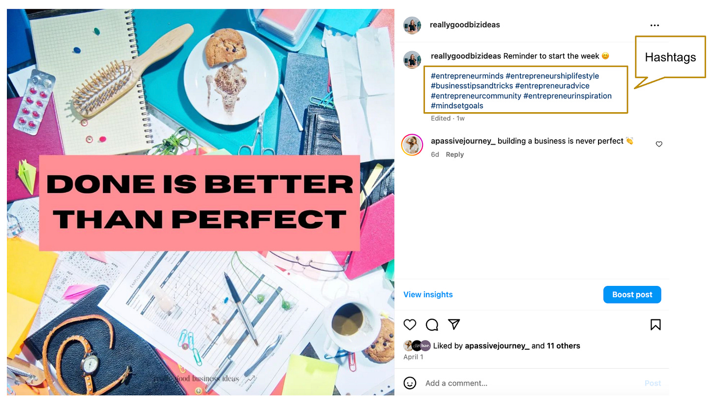
Task: Open #mindsetgoals hashtag link
Action: click(x=457, y=106)
